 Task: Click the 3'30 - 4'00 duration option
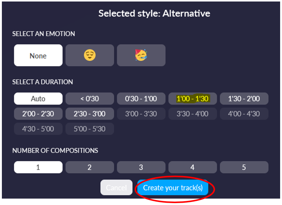pos(193,114)
